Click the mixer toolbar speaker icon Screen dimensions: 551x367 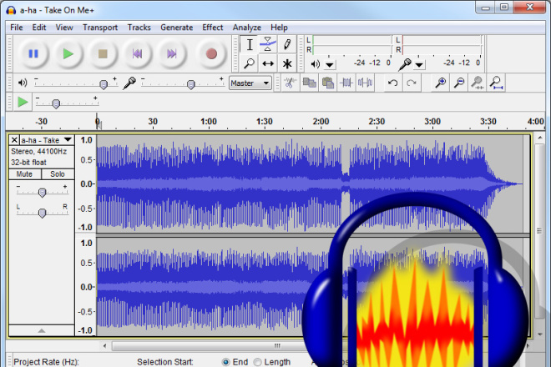[23, 83]
